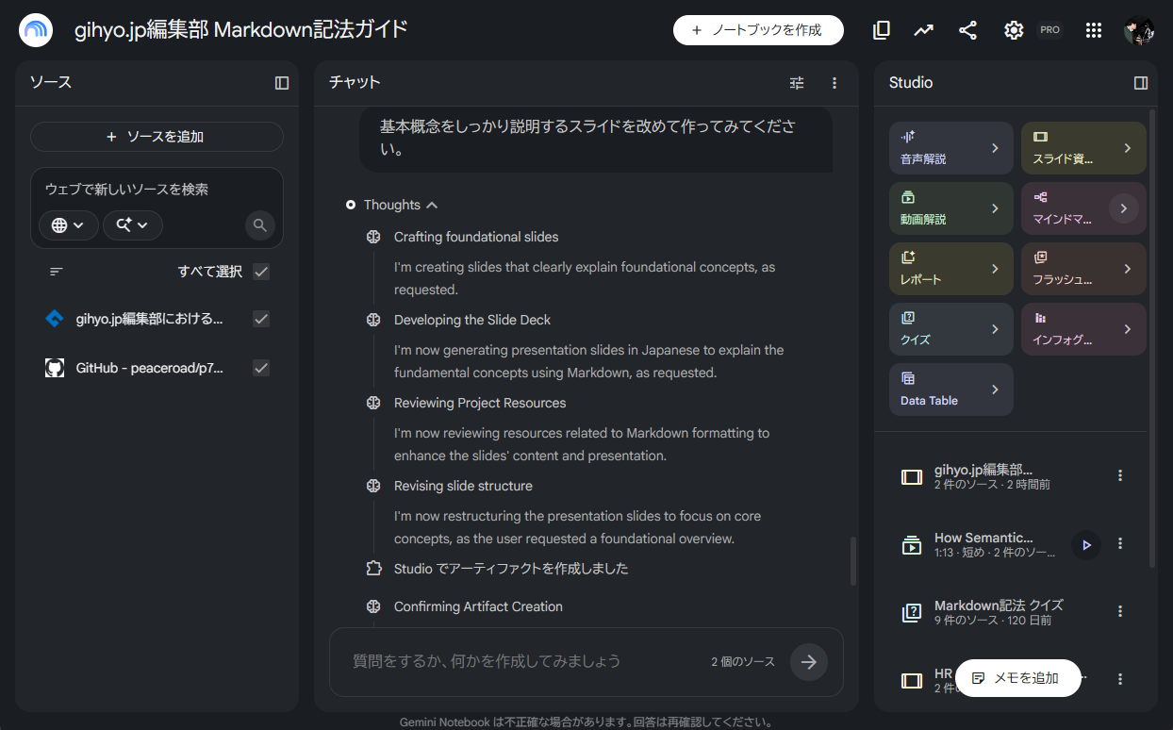Click the share icon in header
The width and height of the screenshot is (1173, 730).
[x=967, y=30]
